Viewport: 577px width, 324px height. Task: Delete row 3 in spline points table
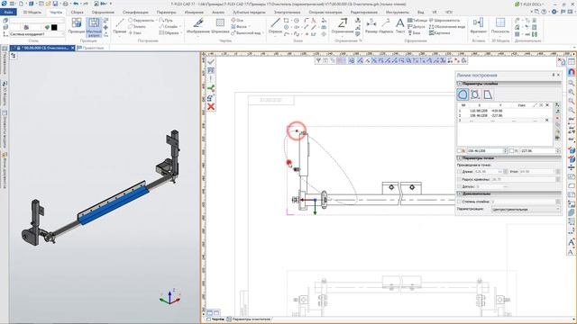pyautogui.click(x=547, y=120)
